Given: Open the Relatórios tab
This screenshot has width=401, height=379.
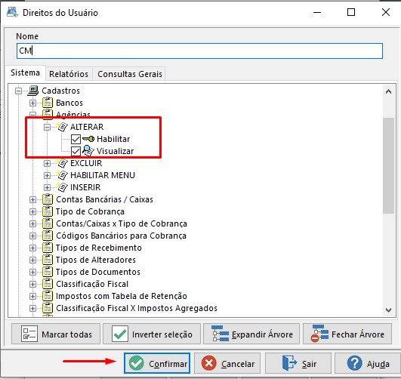Looking at the screenshot, I should [69, 74].
